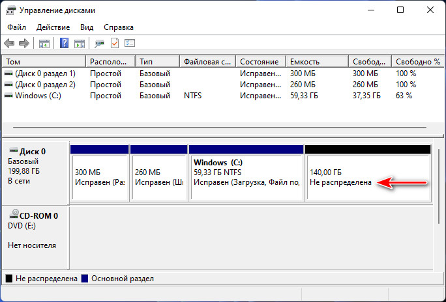Viewport: 446px width, 302px height.
Task: Click the list view settings toolbar icon
Action: tap(130, 43)
